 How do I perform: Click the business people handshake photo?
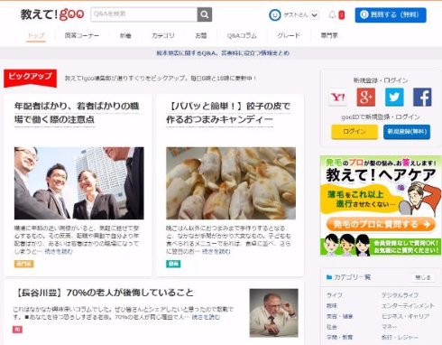[79, 183]
